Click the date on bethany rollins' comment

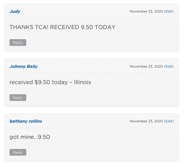pos(146,121)
